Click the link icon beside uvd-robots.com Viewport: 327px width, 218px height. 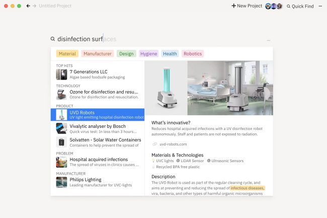155,144
